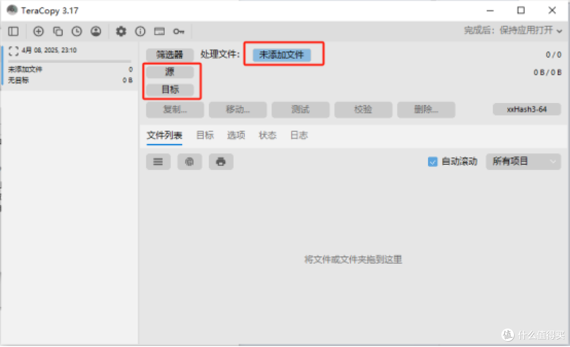Click the 源 button

pos(170,72)
